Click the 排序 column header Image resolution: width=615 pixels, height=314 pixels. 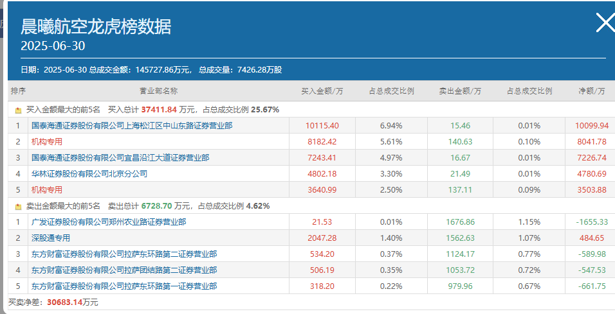coord(18,91)
